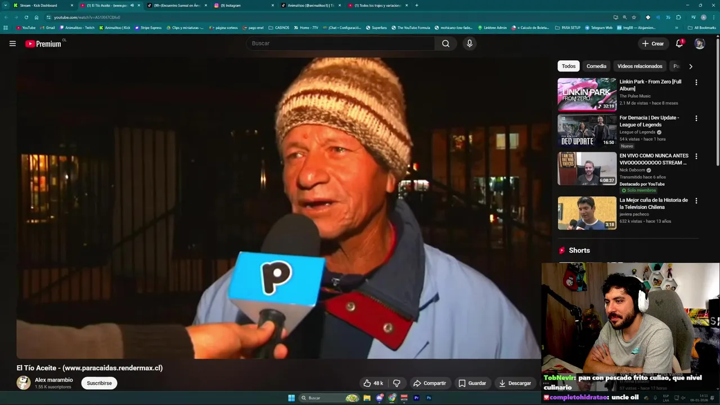Switch to Animalitoo TikTok profile tab
This screenshot has height=405, width=720.
click(x=310, y=5)
